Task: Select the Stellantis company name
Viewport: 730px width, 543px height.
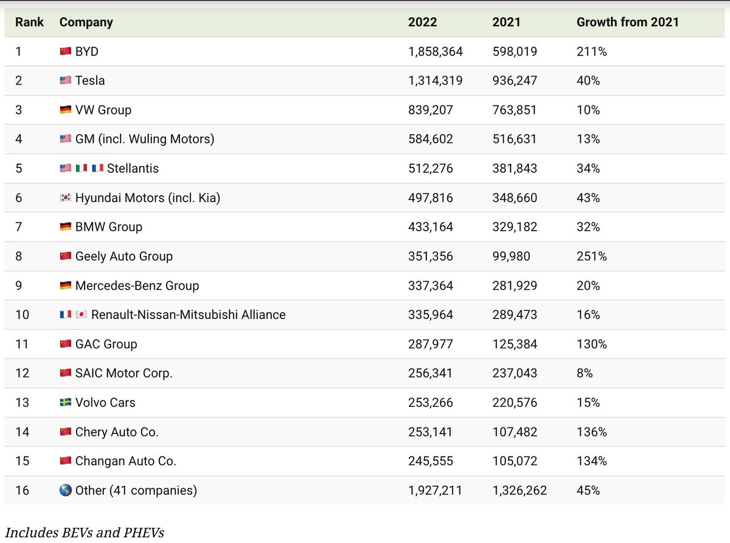Action: click(133, 169)
